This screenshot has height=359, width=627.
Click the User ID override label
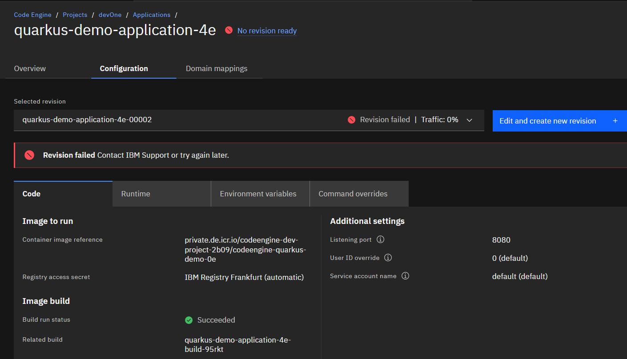(355, 258)
